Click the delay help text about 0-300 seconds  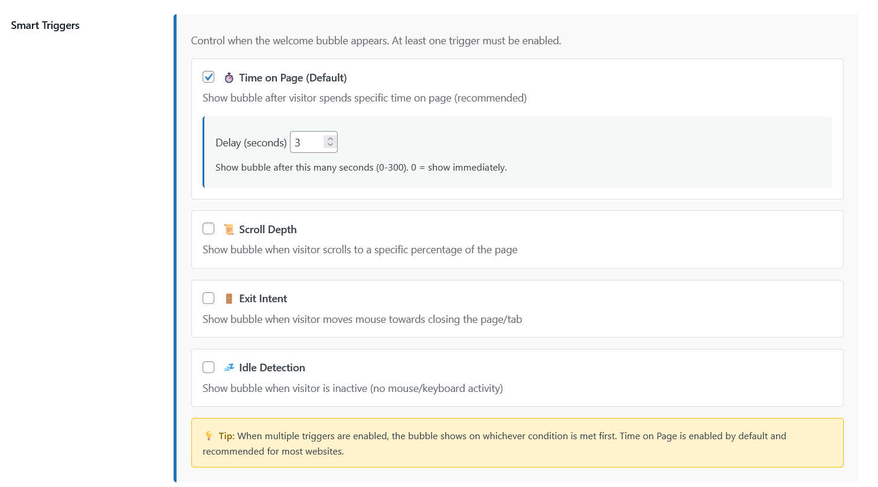361,168
